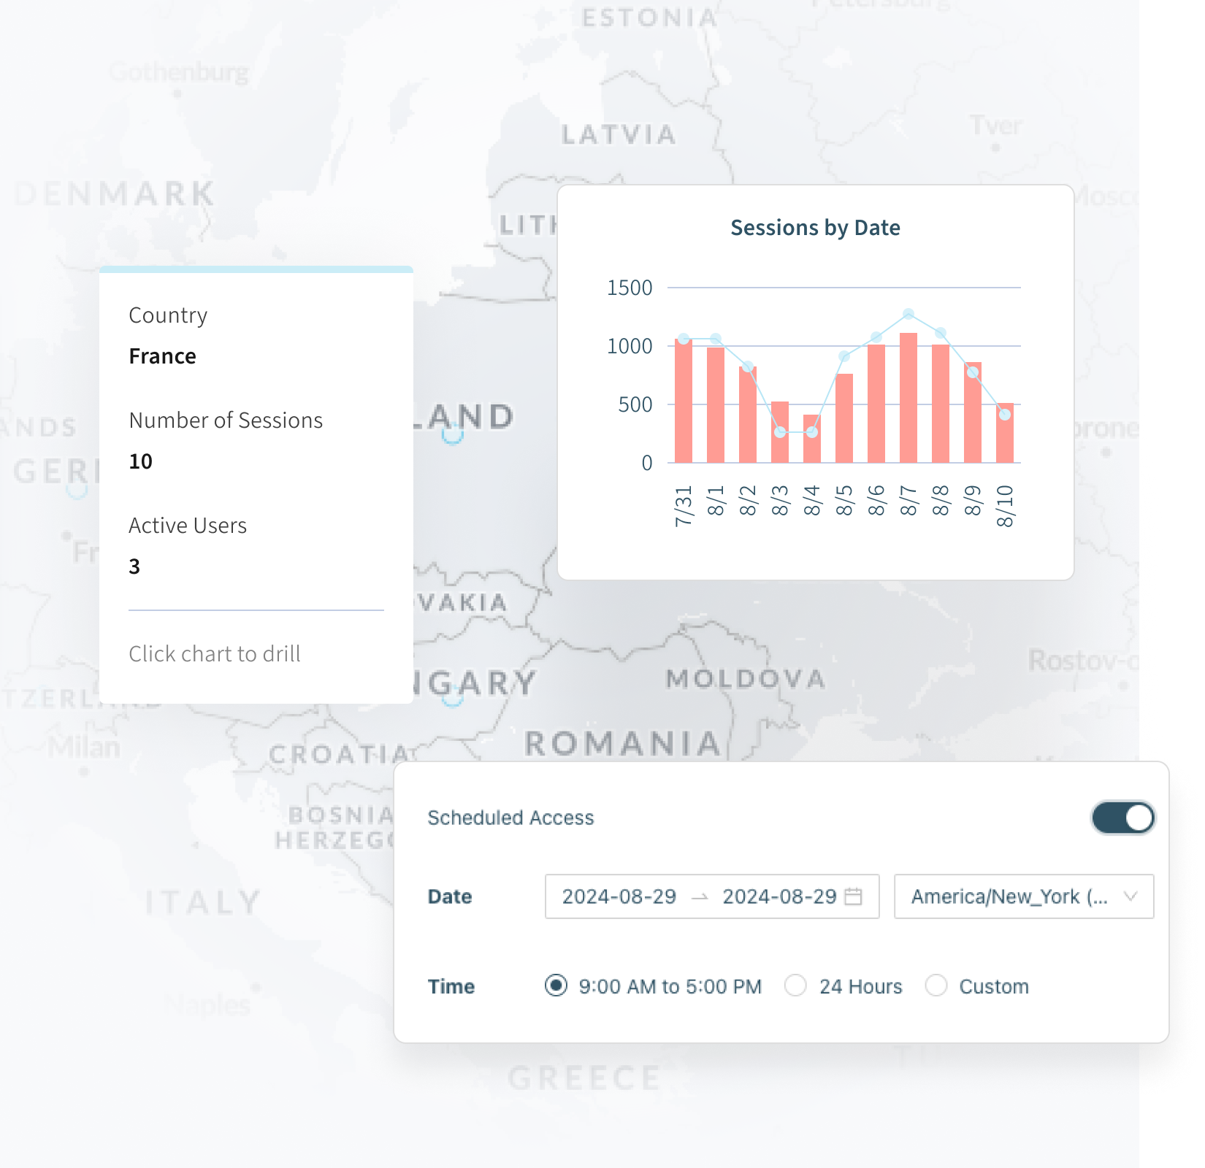Click the 8/9 bar in Sessions chart
The width and height of the screenshot is (1205, 1168).
973,412
